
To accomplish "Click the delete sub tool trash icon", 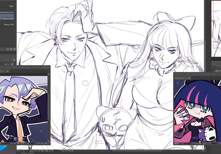I will point(14,49).
